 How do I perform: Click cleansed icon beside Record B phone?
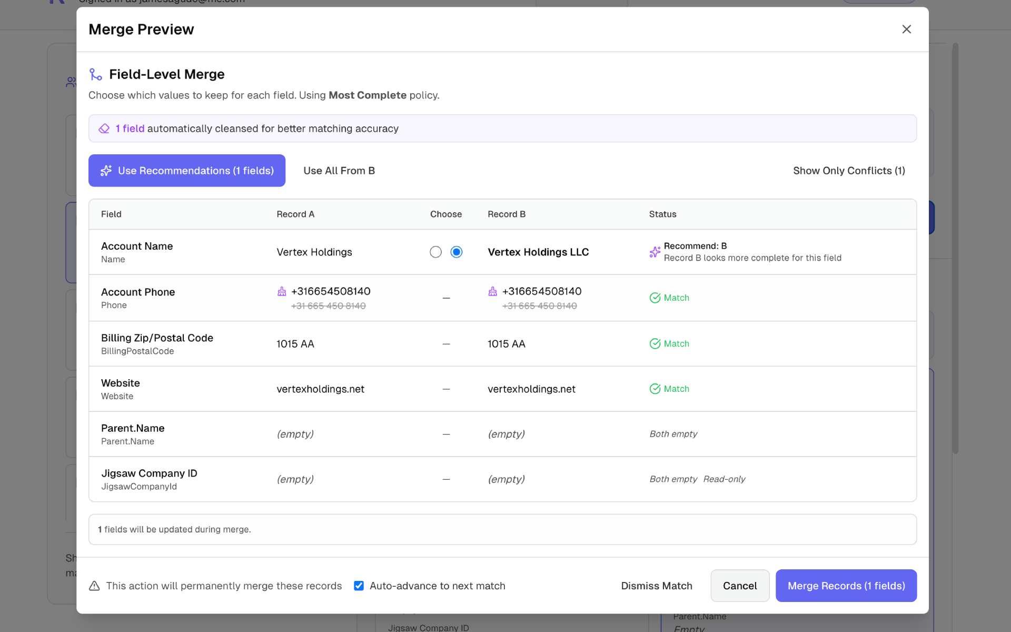click(493, 291)
